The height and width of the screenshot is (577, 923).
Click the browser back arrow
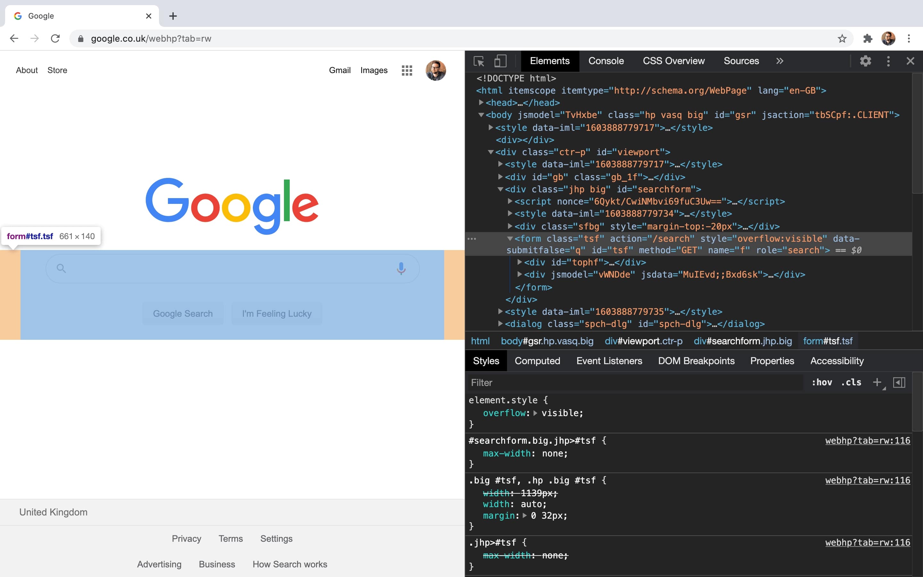14,38
